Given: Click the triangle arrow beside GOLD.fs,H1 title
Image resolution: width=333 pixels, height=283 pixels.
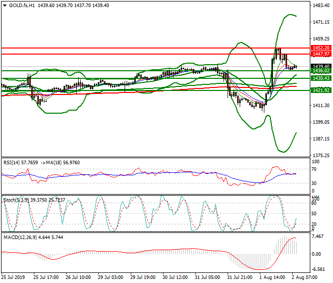Looking at the screenshot, I should [5, 5].
